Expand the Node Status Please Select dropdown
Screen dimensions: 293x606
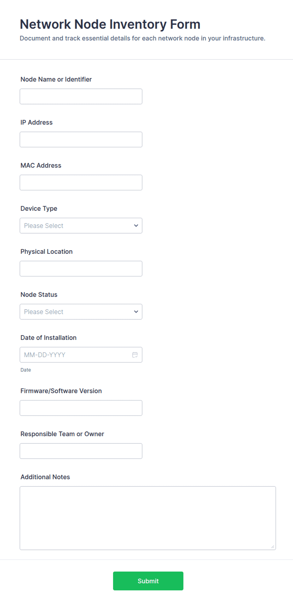(x=81, y=312)
